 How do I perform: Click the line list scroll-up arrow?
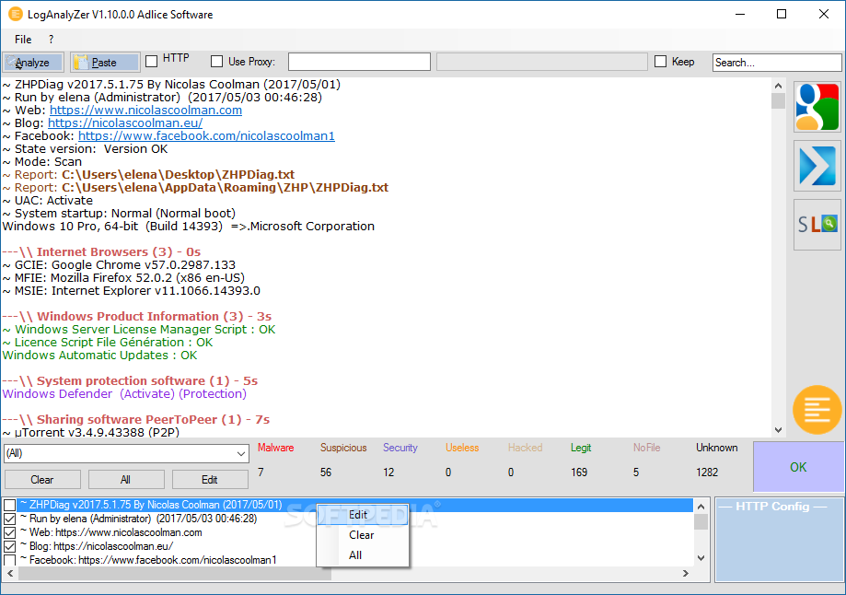tap(701, 507)
